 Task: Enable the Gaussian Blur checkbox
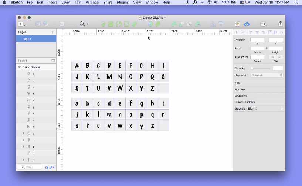[x=282, y=108]
